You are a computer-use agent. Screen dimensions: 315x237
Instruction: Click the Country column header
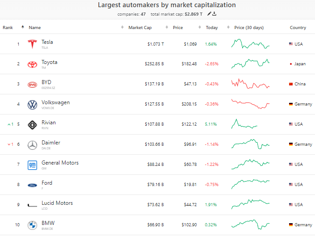point(298,28)
